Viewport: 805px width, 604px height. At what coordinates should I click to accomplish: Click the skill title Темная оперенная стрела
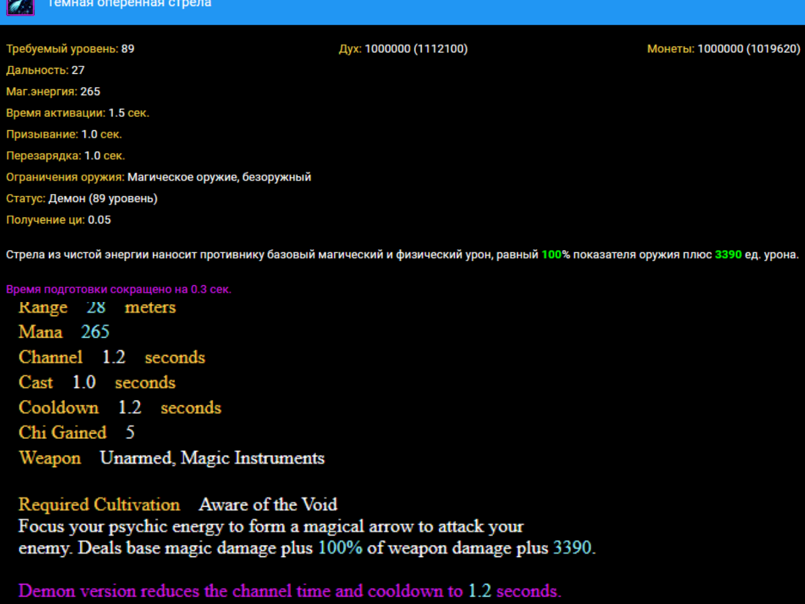pyautogui.click(x=129, y=4)
